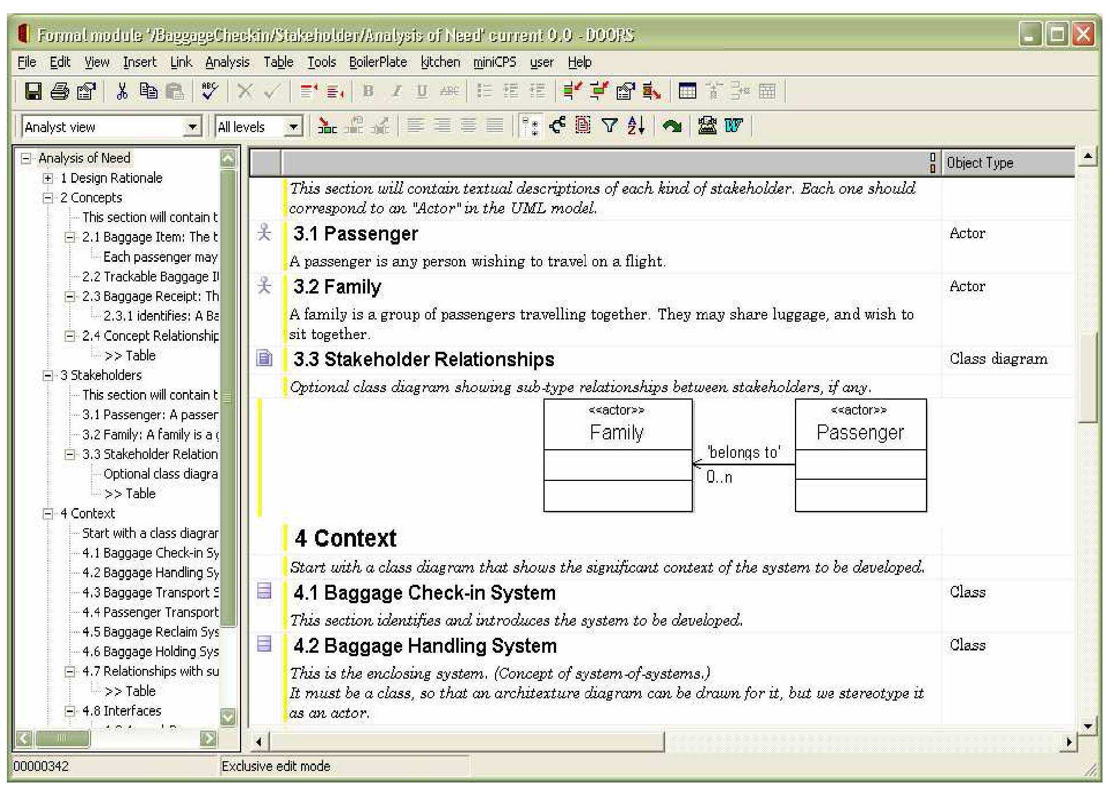This screenshot has height=790, width=1114.
Task: Toggle italic formatting
Action: pyautogui.click(x=396, y=91)
